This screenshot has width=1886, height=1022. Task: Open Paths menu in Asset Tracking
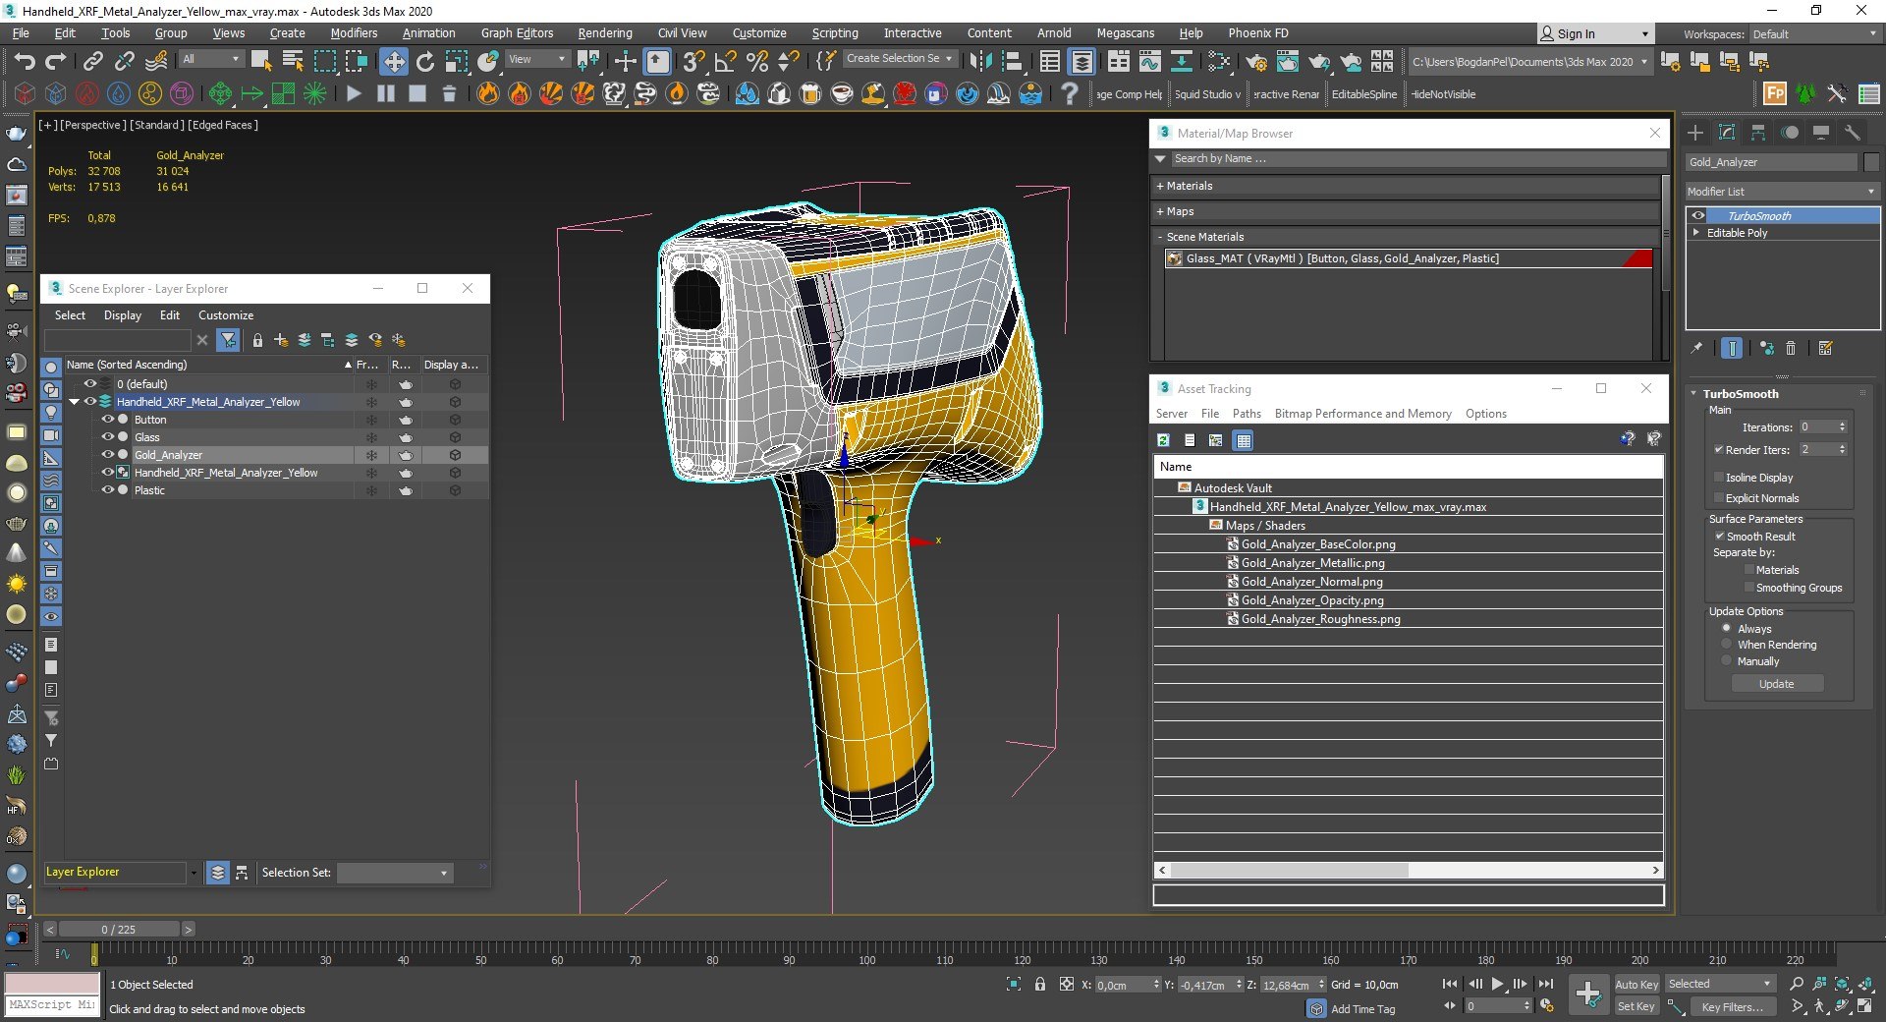tap(1247, 414)
